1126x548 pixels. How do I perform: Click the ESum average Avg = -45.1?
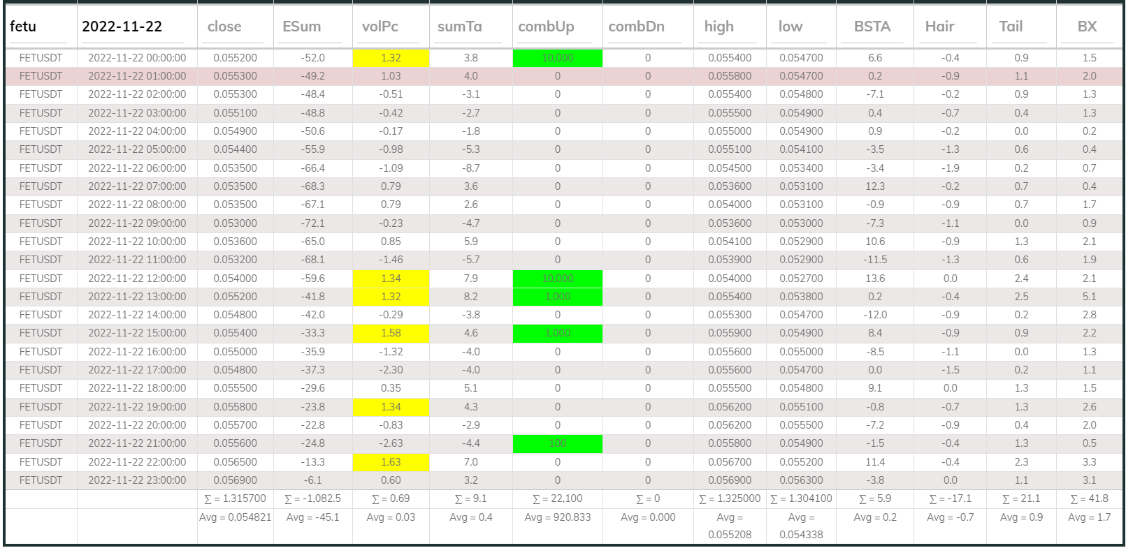point(312,517)
